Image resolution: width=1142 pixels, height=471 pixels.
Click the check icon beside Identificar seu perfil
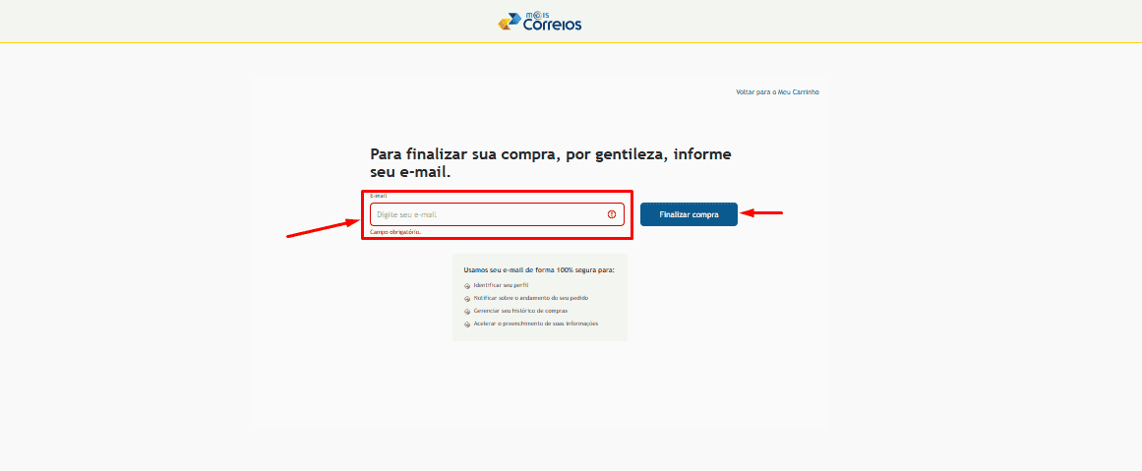[467, 285]
